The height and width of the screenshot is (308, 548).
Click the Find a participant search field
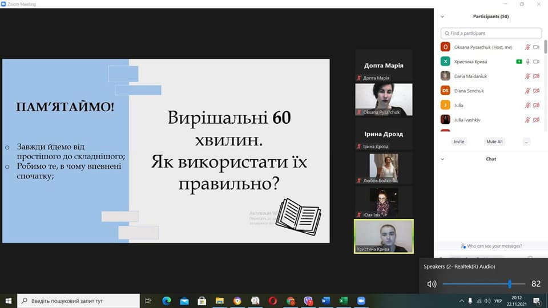[491, 34]
